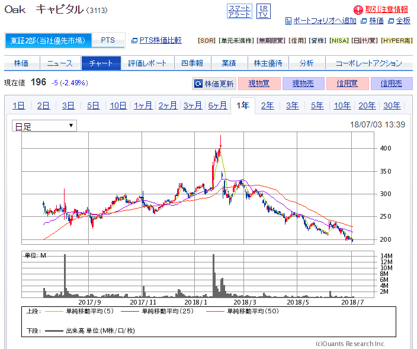This screenshot has width=417, height=349.
Task: Select the 東証2部(当社優先市場) market tab
Action: click(48, 40)
